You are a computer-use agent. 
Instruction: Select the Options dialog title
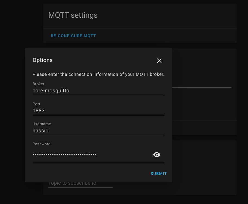43,60
